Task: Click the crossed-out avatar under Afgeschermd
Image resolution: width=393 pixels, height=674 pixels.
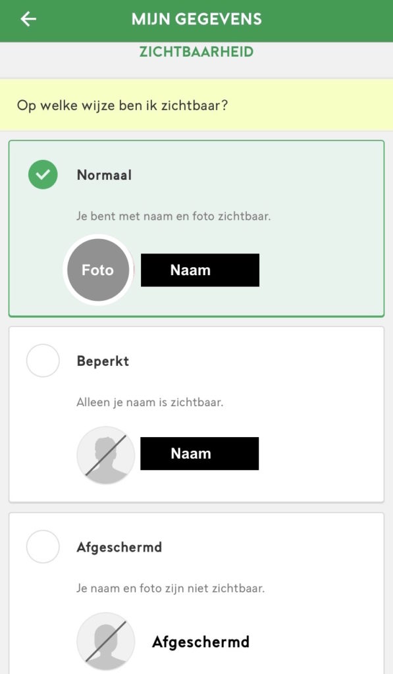Action: [x=106, y=641]
